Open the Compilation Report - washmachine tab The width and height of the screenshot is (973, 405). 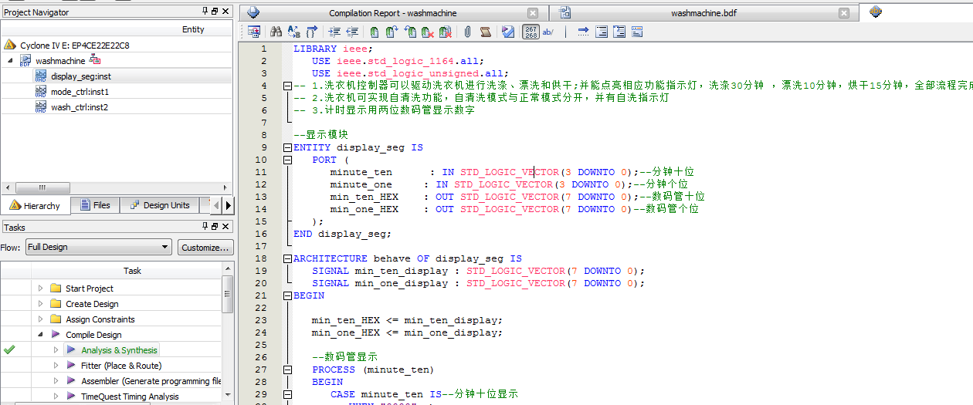click(392, 13)
